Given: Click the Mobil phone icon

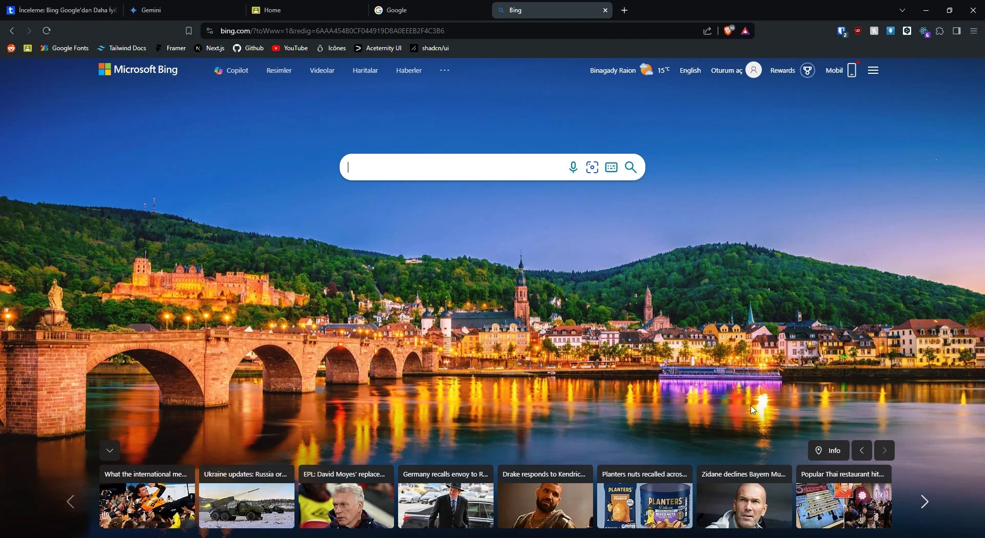Looking at the screenshot, I should 852,70.
